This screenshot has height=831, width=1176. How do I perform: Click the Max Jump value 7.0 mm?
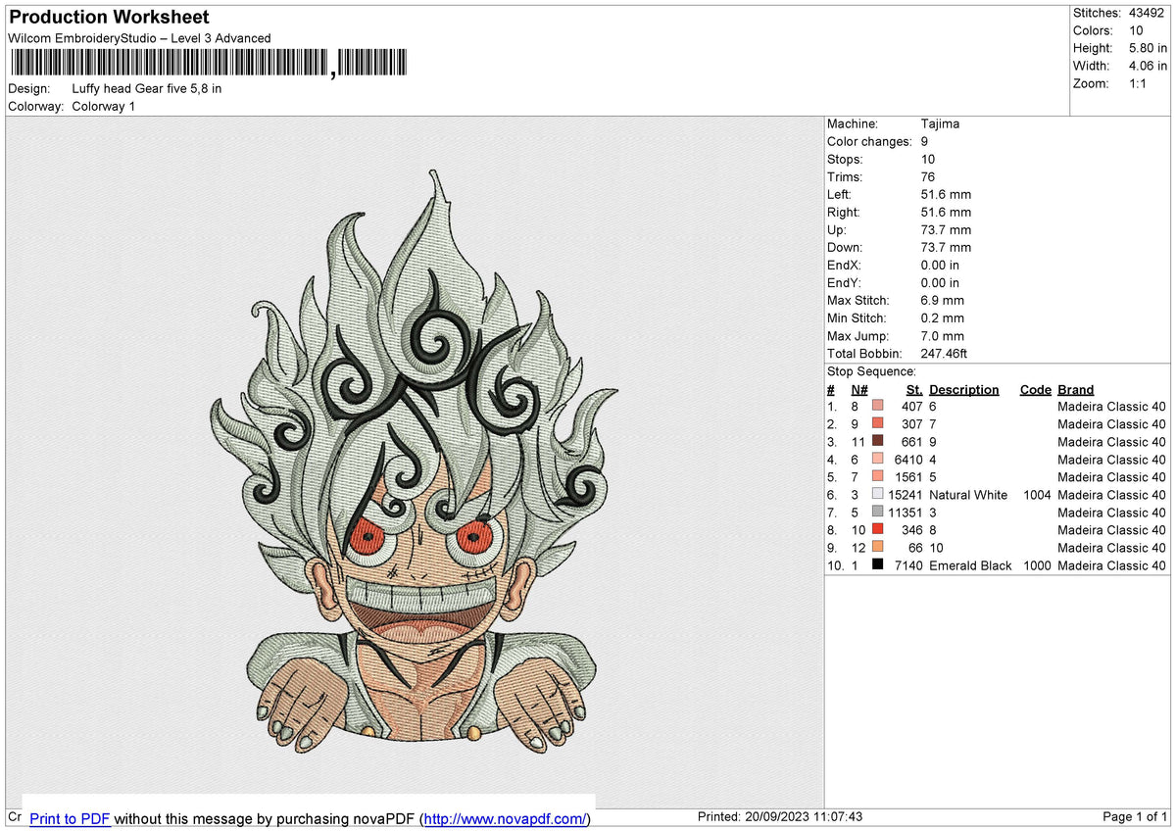(x=943, y=335)
